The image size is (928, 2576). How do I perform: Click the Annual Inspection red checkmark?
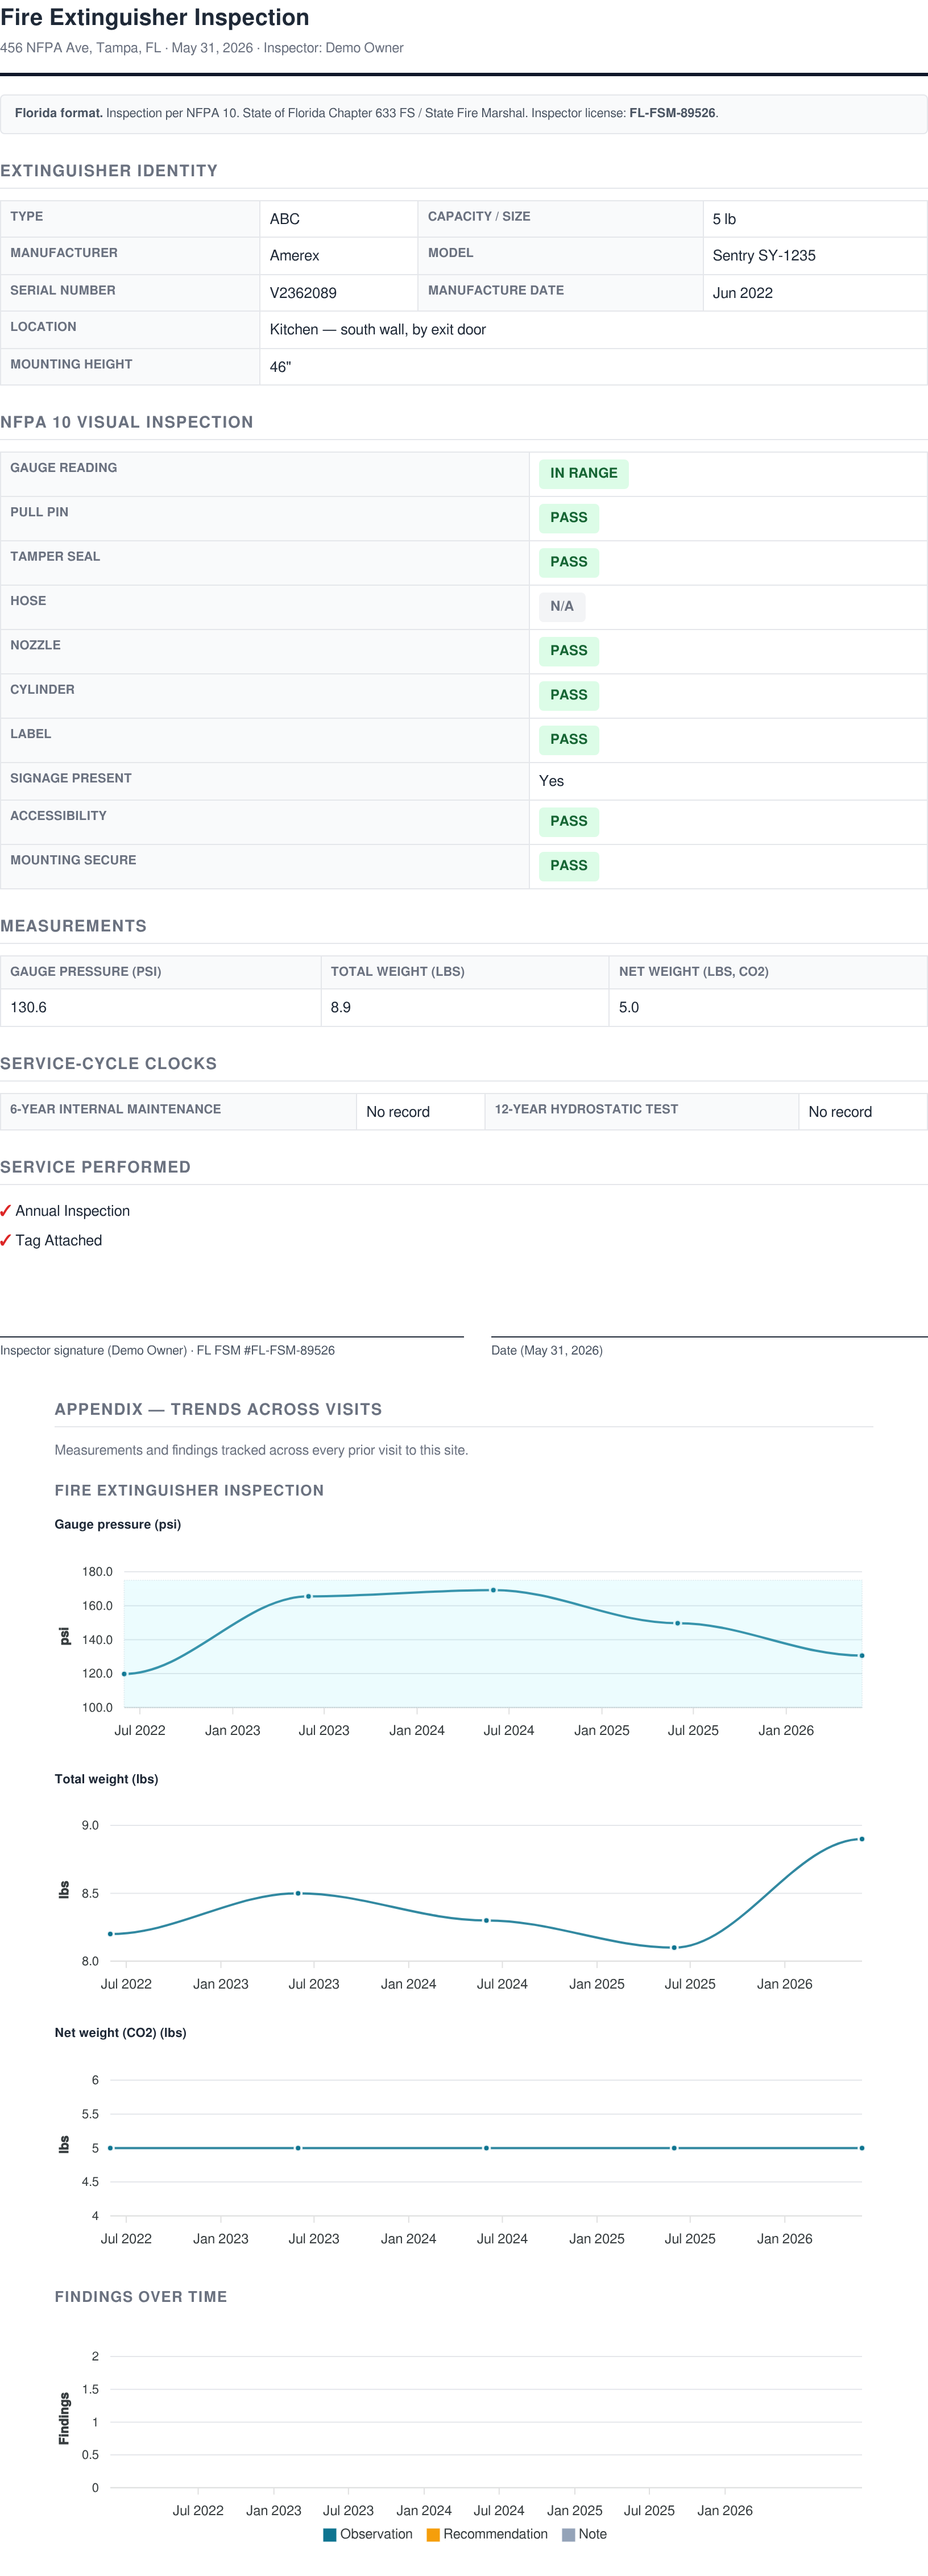click(6, 1211)
